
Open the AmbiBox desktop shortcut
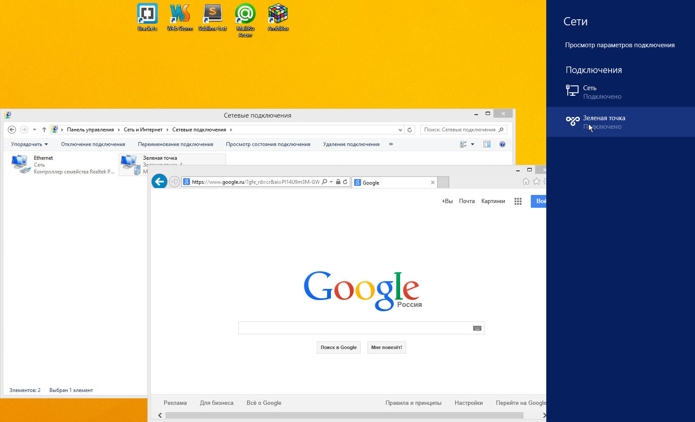tap(278, 17)
